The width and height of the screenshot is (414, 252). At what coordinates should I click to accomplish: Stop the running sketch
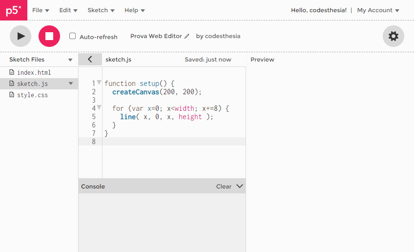[x=49, y=36]
